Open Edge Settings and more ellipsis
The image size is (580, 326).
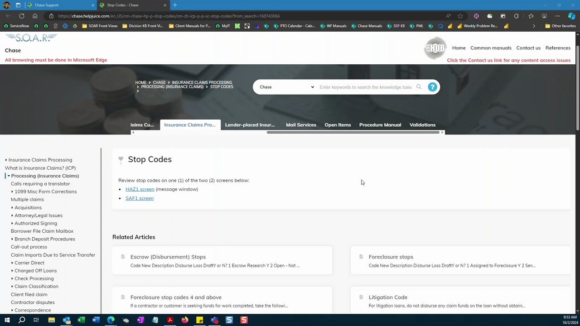[x=557, y=16]
